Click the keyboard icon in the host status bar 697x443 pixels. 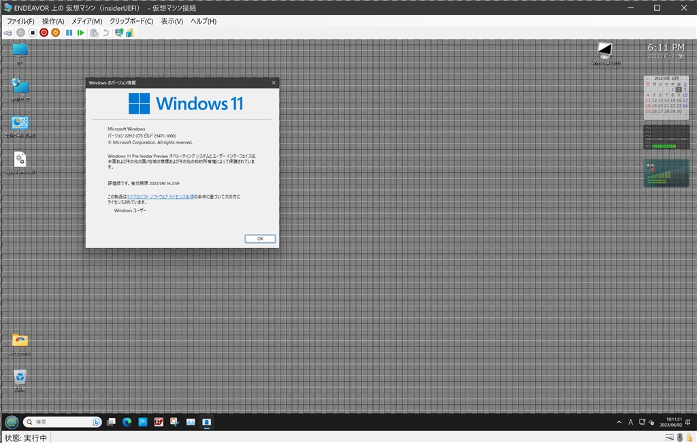(670, 438)
